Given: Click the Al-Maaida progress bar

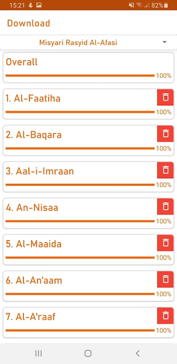Looking at the screenshot, I should (80, 258).
